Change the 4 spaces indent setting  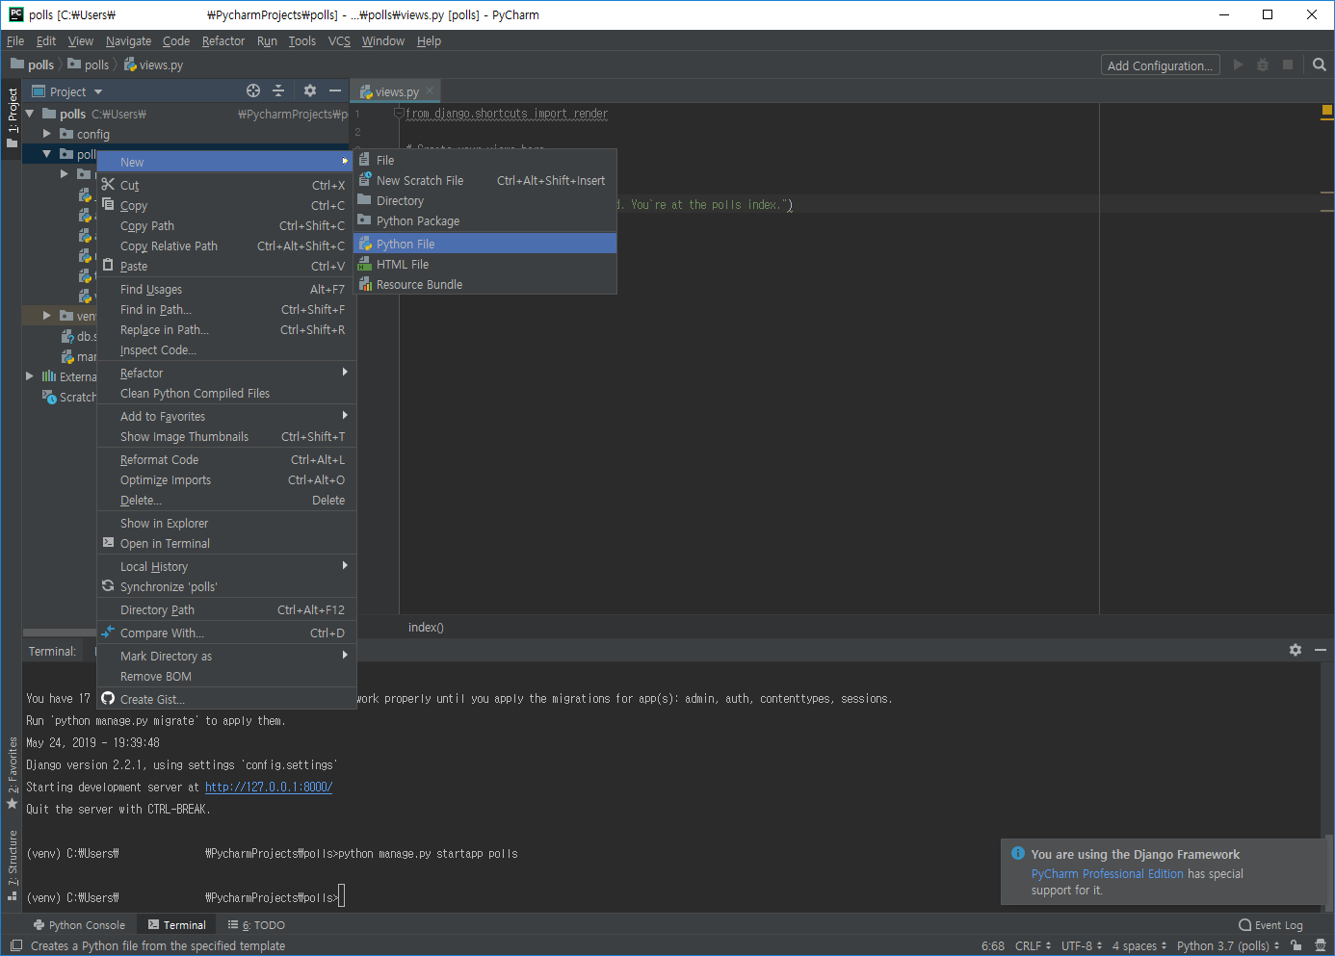point(1139,945)
